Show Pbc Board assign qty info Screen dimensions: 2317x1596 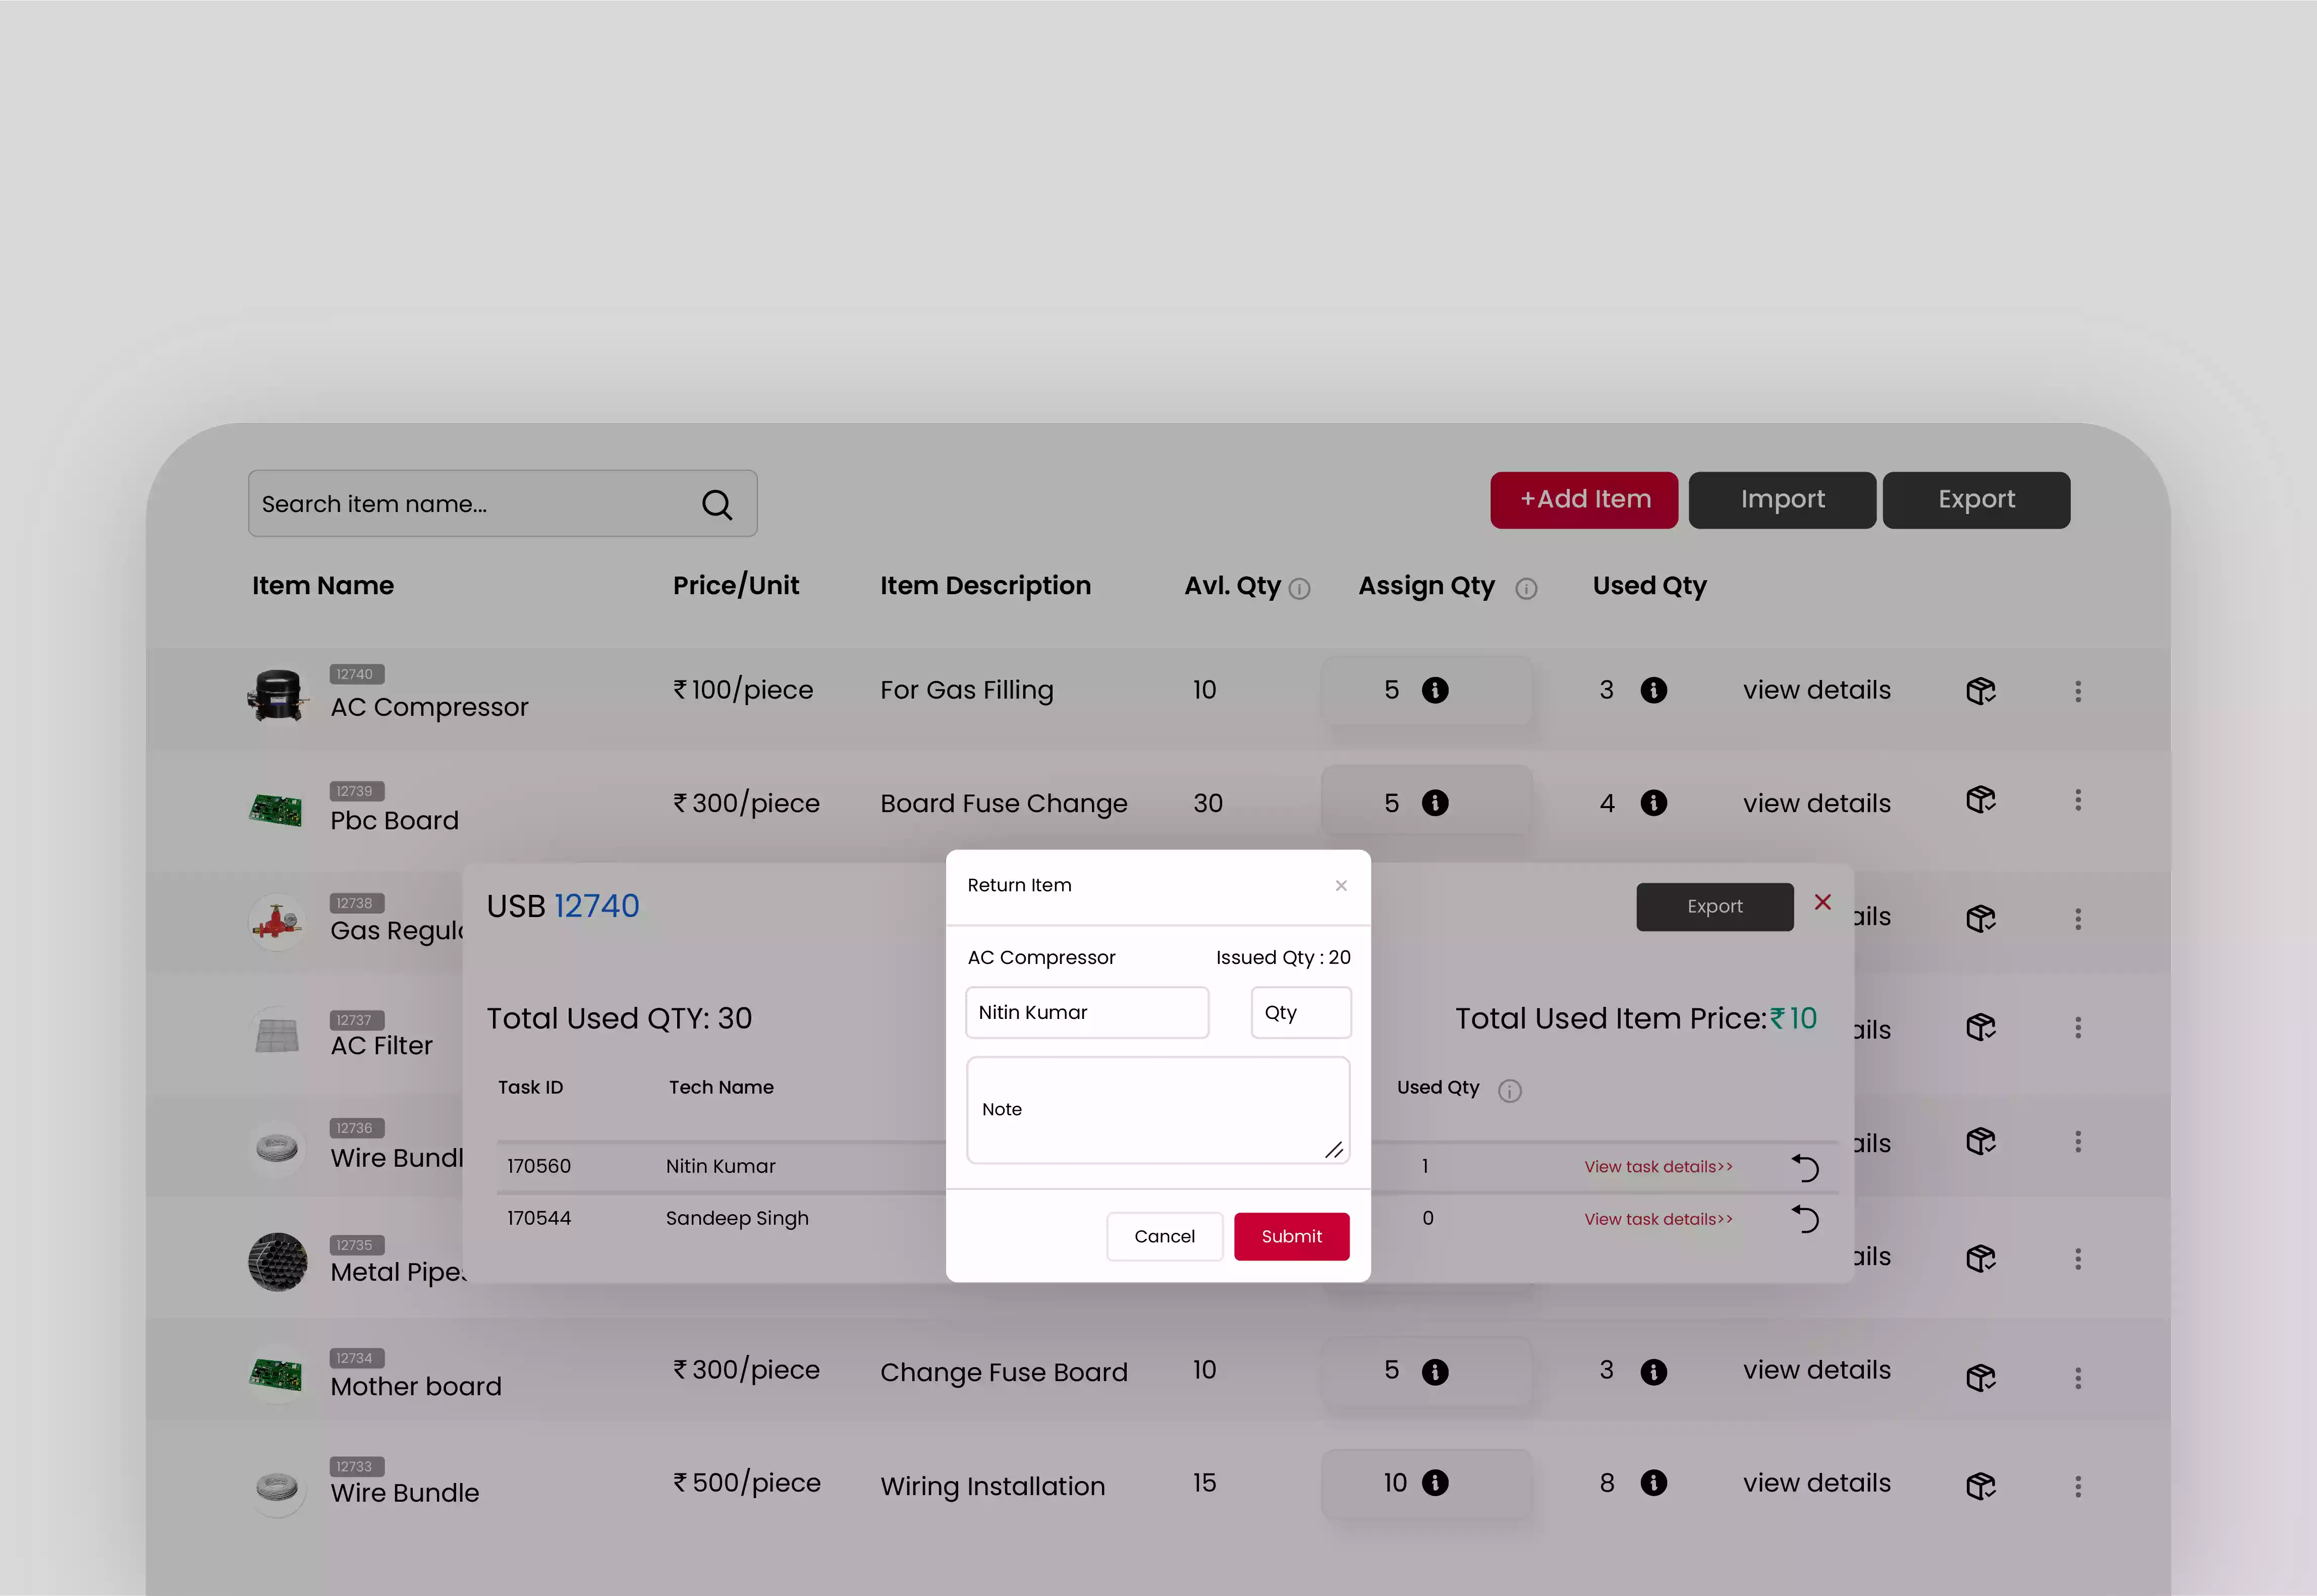pos(1435,803)
